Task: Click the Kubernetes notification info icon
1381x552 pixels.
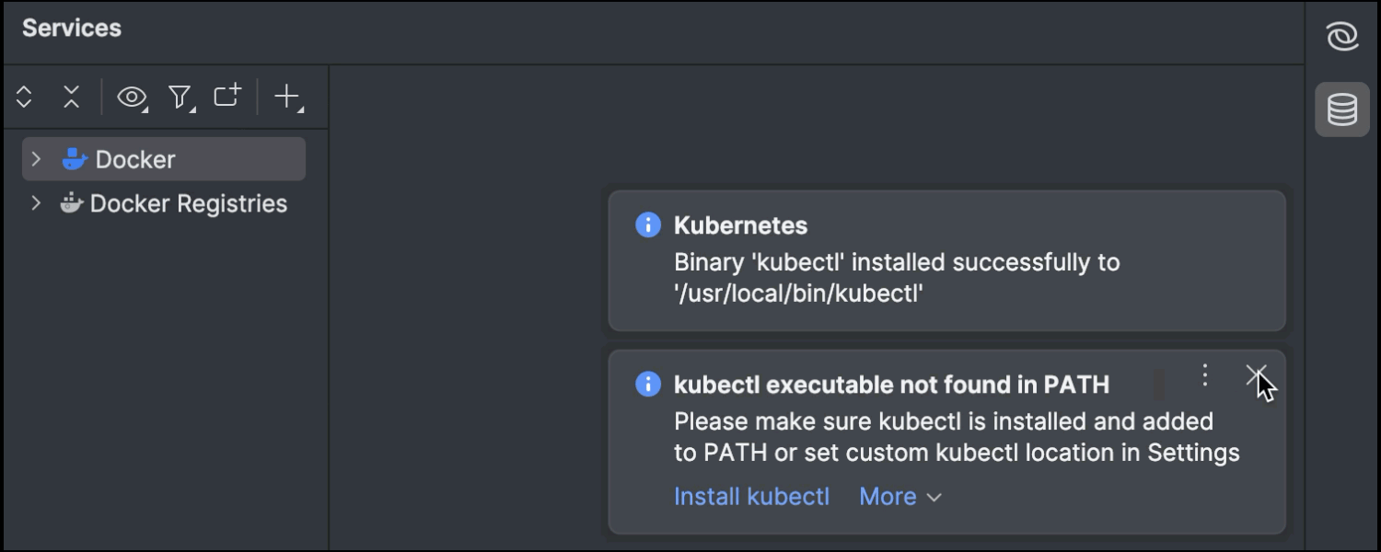Action: point(648,225)
